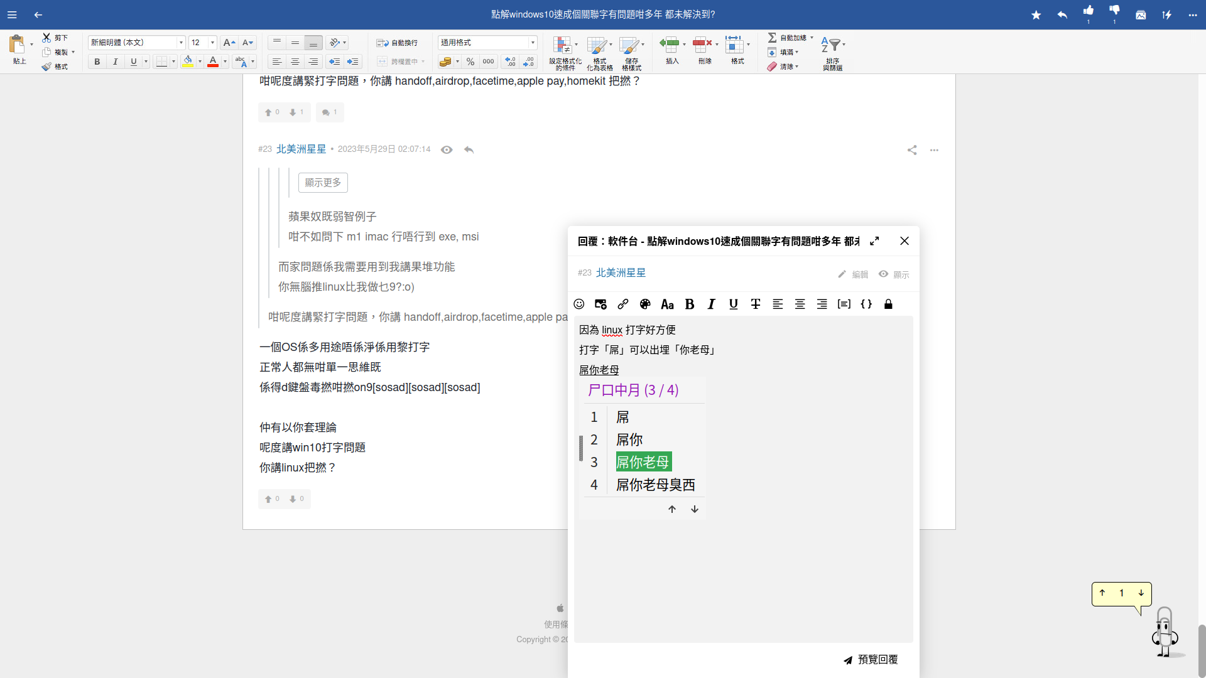Select candidate 3 屌你老母 in the IME list
The height and width of the screenshot is (678, 1206).
(644, 462)
